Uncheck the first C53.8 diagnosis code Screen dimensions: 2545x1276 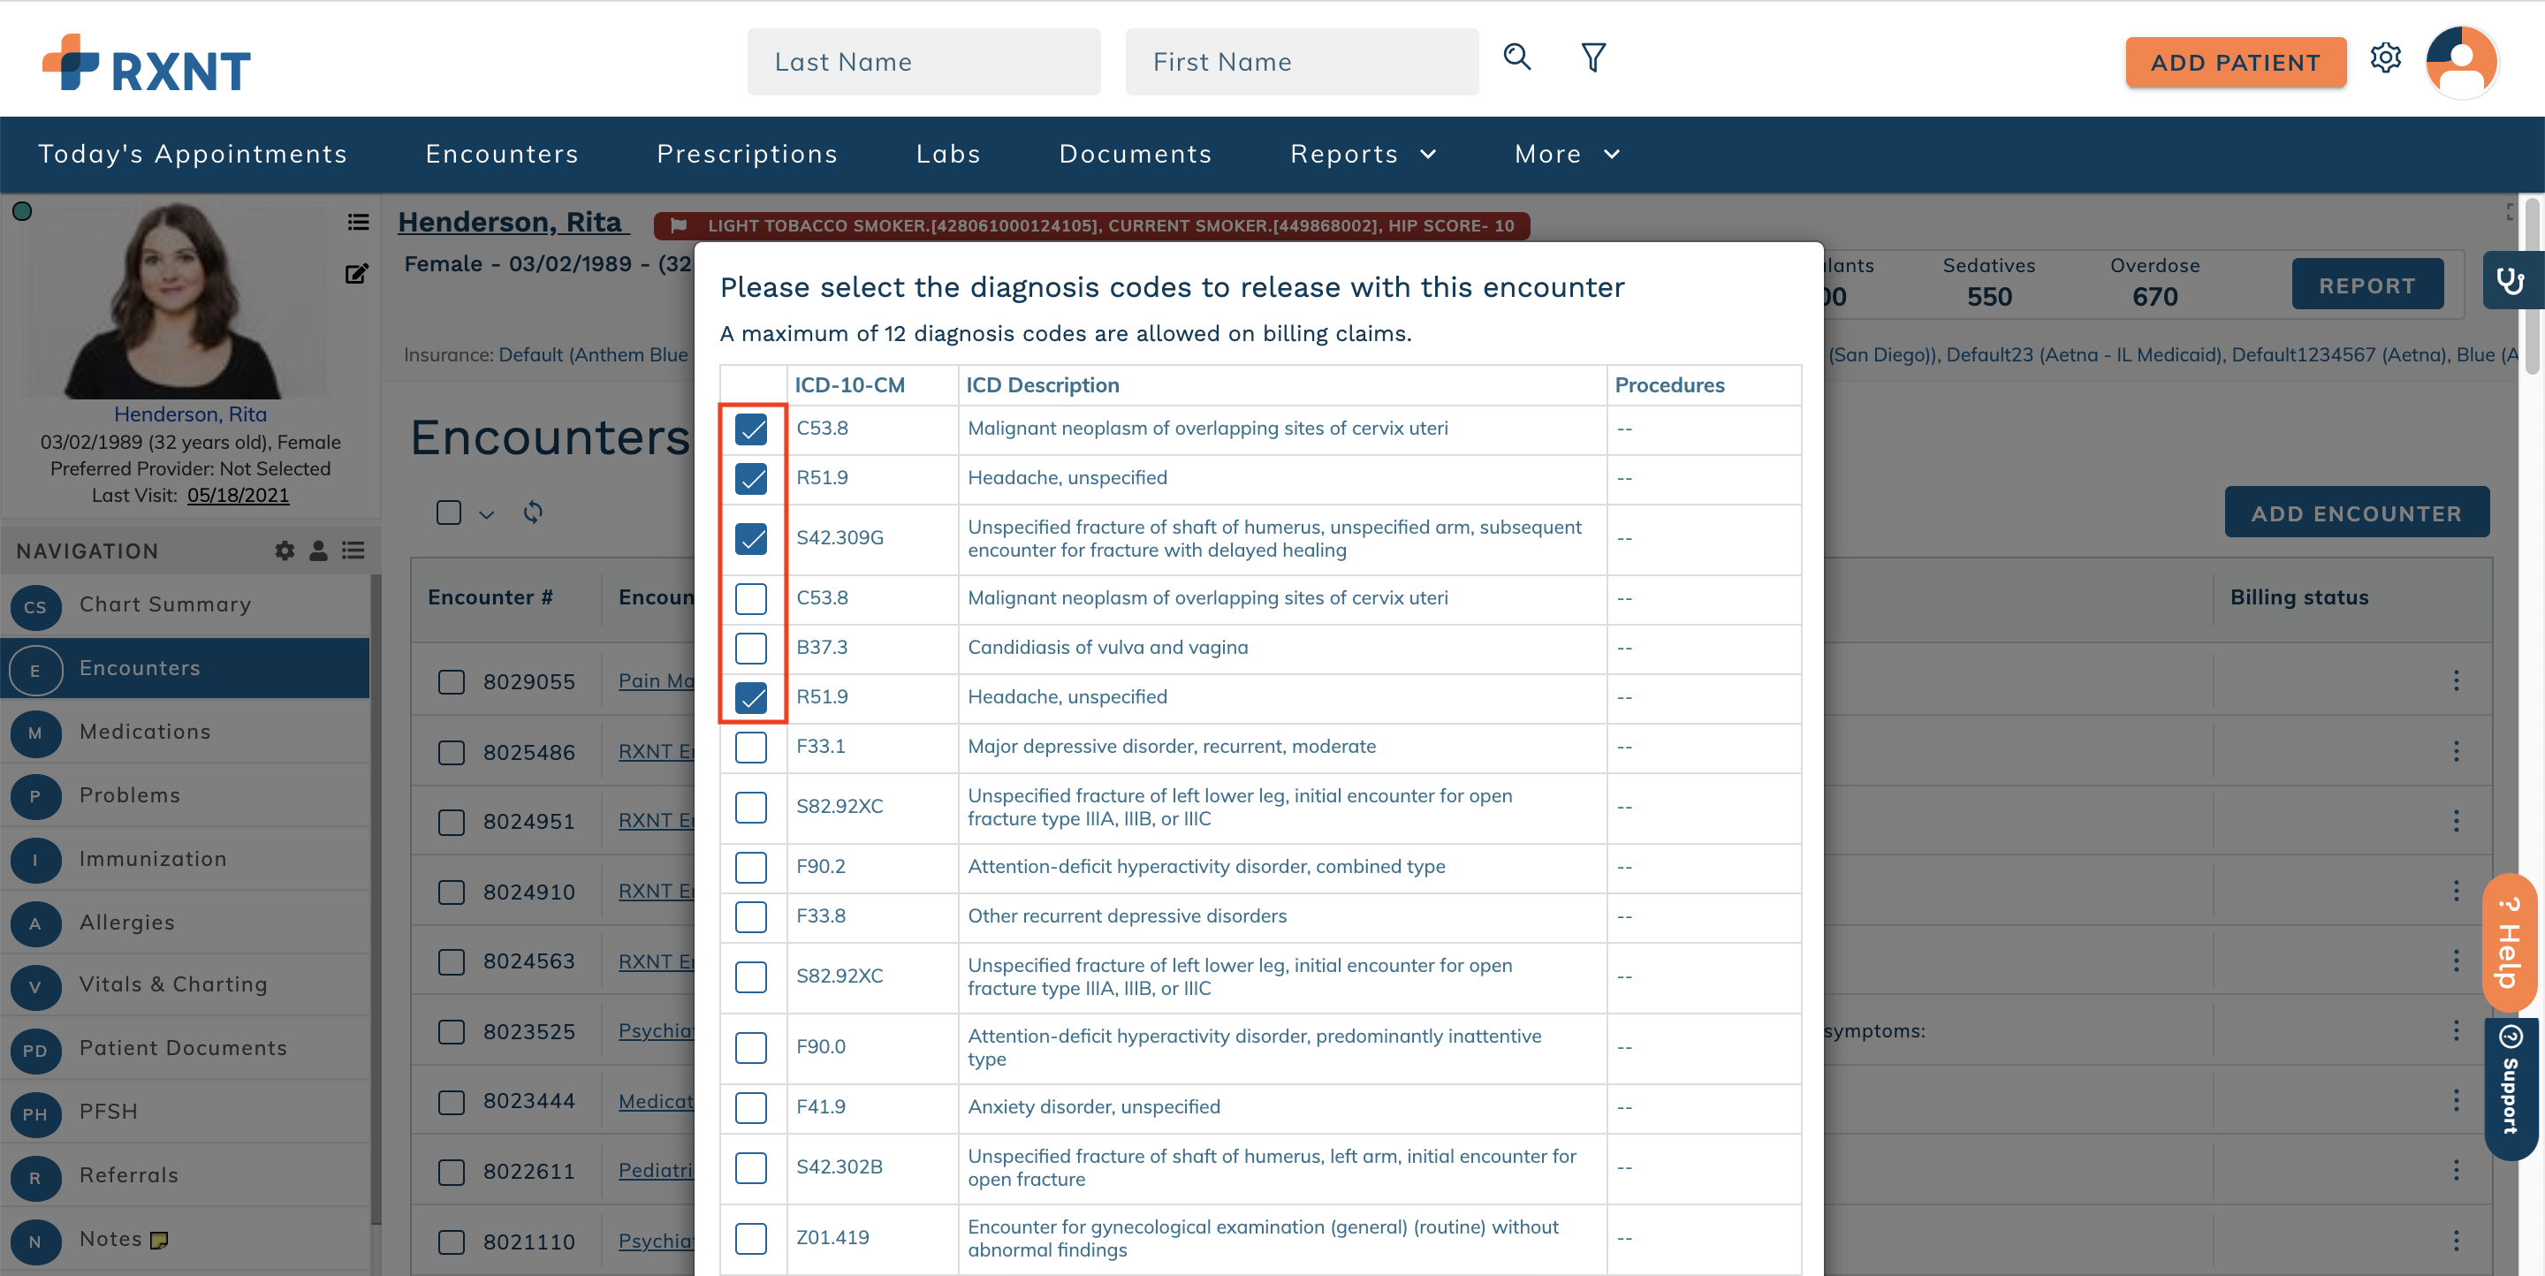[x=753, y=429]
